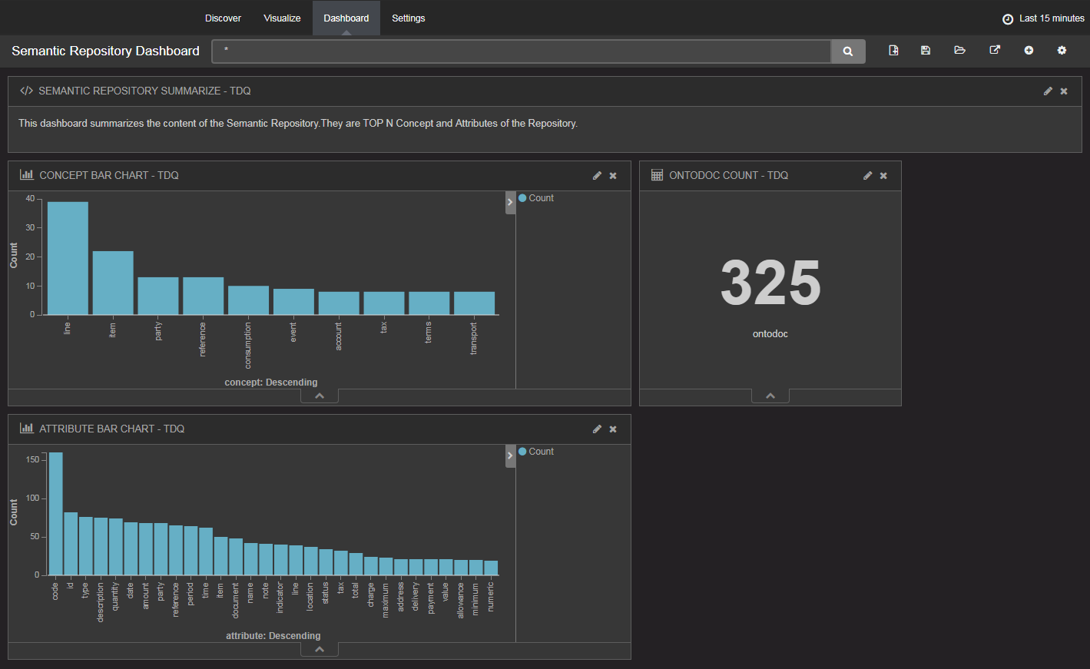
Task: Collapse the Attribute Bar Chart legend
Action: [510, 456]
